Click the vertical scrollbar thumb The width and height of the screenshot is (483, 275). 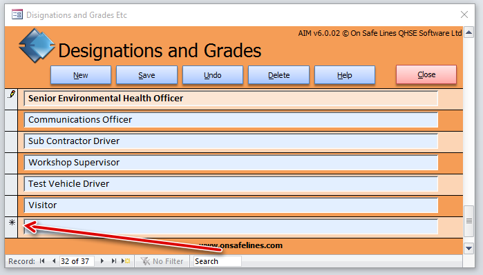pos(468,221)
